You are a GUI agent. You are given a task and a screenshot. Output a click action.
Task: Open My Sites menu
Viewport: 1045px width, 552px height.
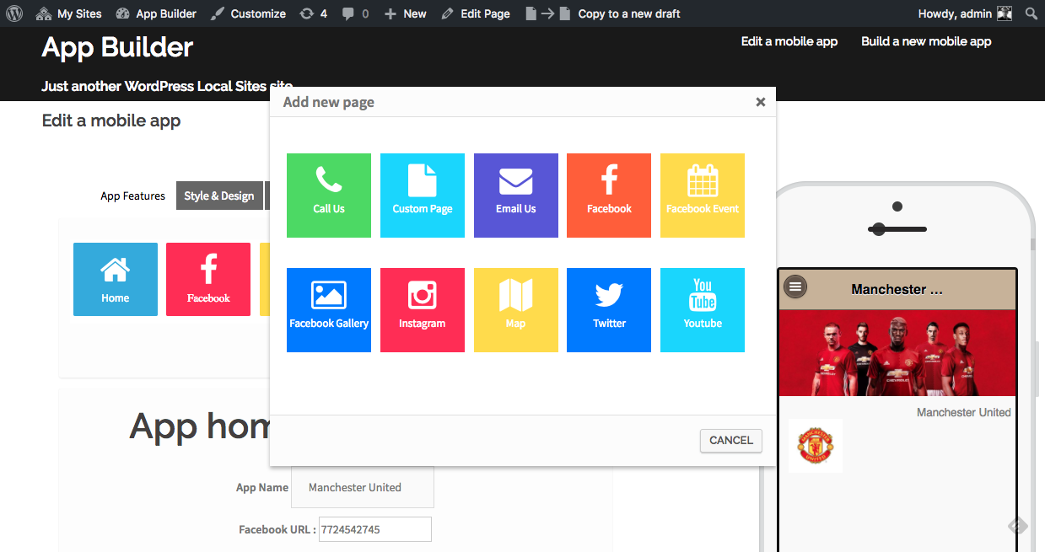click(x=69, y=13)
